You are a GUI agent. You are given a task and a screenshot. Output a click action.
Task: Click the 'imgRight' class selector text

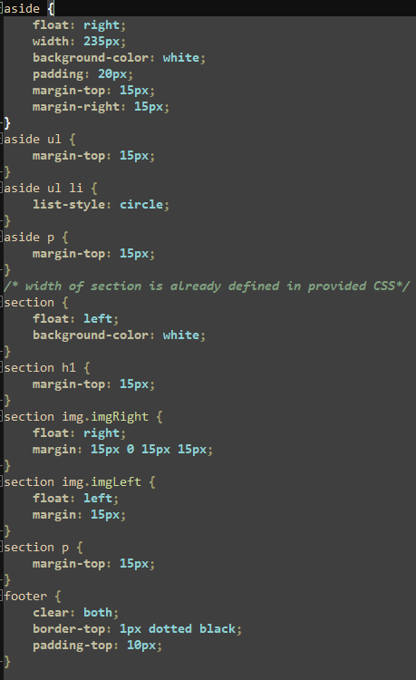pyautogui.click(x=120, y=417)
